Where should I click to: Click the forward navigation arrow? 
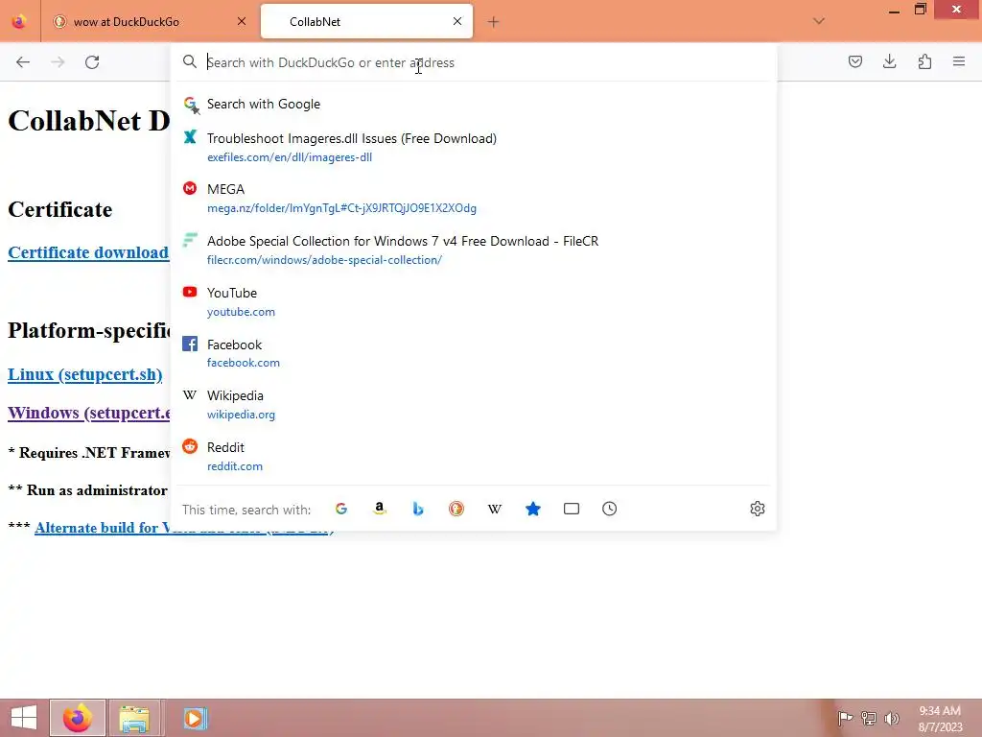pyautogui.click(x=58, y=62)
